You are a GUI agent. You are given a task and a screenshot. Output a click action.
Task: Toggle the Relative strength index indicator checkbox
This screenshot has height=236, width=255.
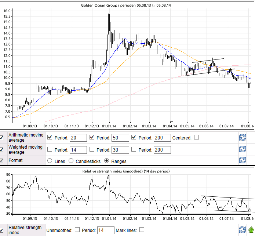(x=2, y=230)
